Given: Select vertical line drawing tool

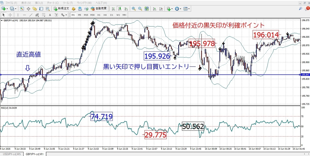Looking at the screenshot, I should (18, 15).
